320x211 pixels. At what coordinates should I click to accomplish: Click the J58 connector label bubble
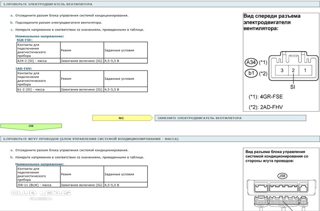[x=281, y=175]
